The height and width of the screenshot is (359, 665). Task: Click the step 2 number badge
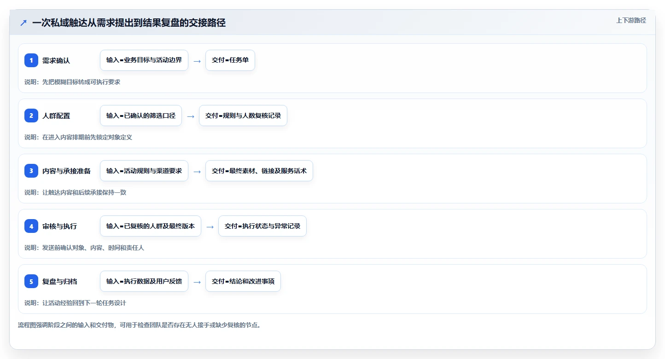[x=31, y=116]
